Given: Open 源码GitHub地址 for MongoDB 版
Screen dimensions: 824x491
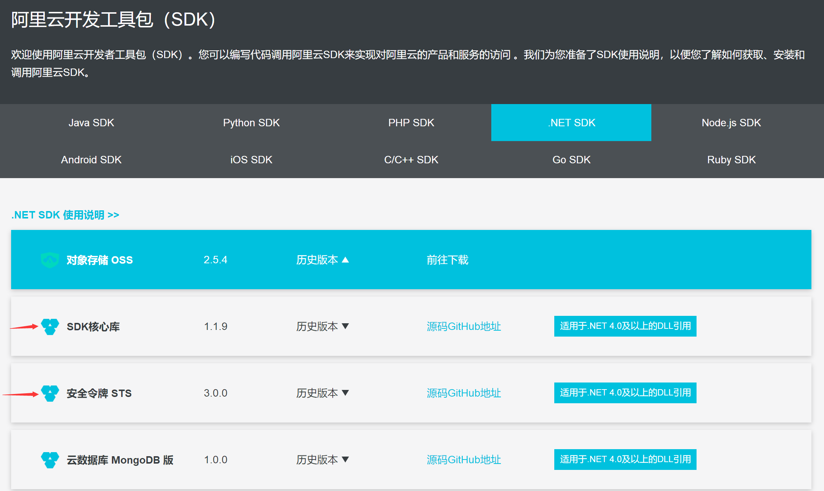Looking at the screenshot, I should tap(464, 460).
